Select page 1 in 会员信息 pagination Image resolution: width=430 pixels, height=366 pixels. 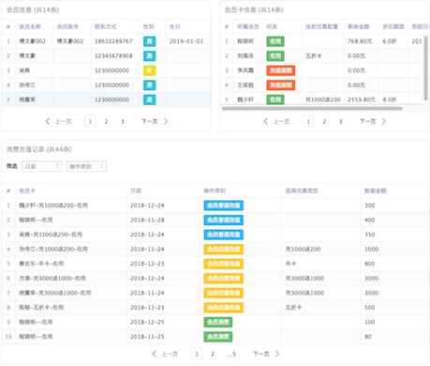[90, 121]
